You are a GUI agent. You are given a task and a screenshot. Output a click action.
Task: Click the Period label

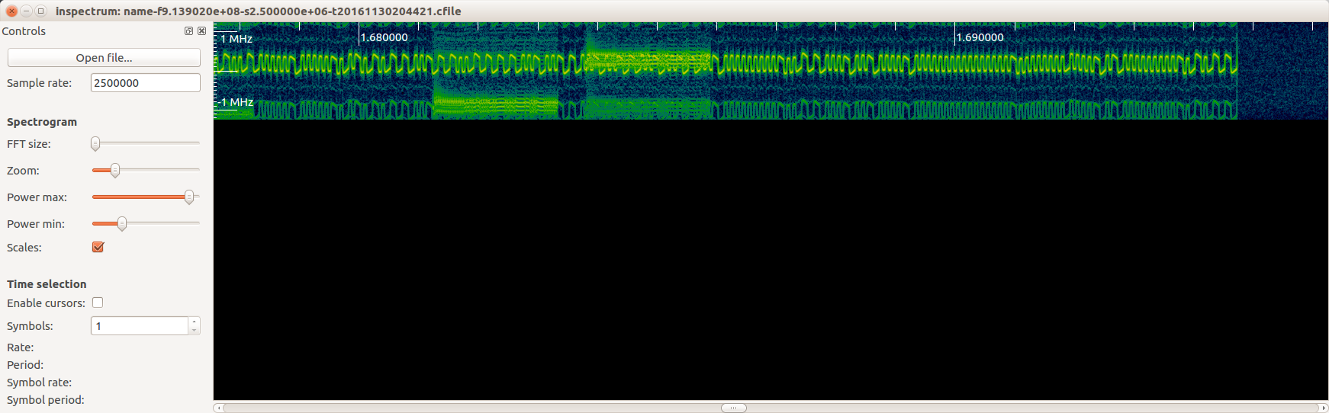click(x=25, y=365)
